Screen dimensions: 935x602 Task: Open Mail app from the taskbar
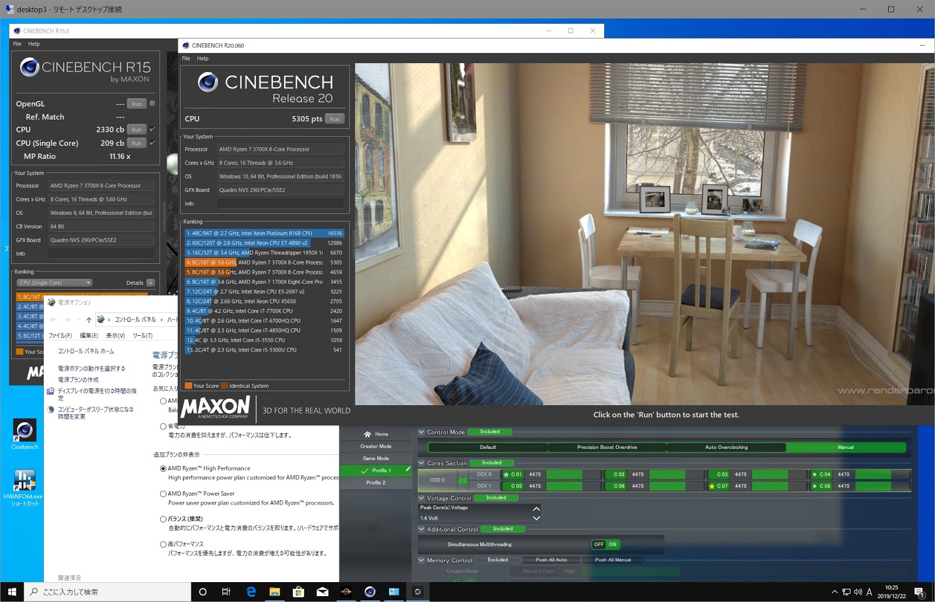[322, 591]
